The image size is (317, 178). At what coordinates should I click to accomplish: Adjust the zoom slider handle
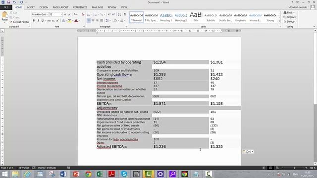coord(294,168)
